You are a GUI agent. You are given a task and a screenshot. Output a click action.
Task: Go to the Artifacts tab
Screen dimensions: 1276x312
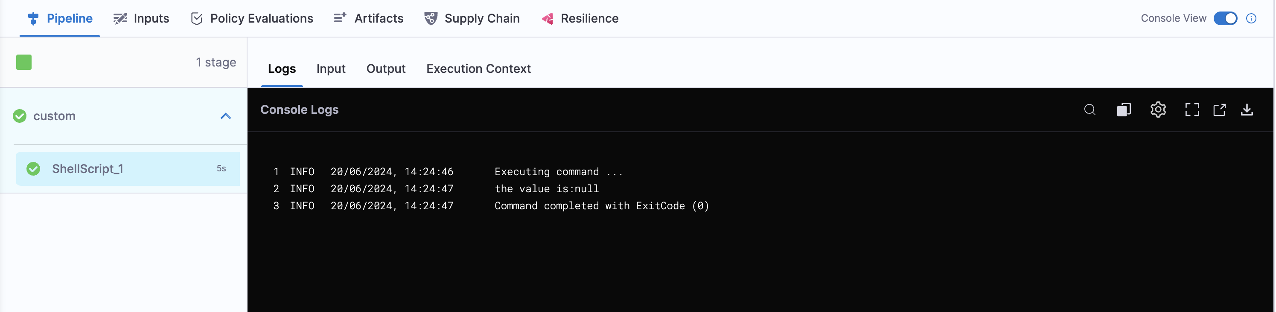[369, 19]
